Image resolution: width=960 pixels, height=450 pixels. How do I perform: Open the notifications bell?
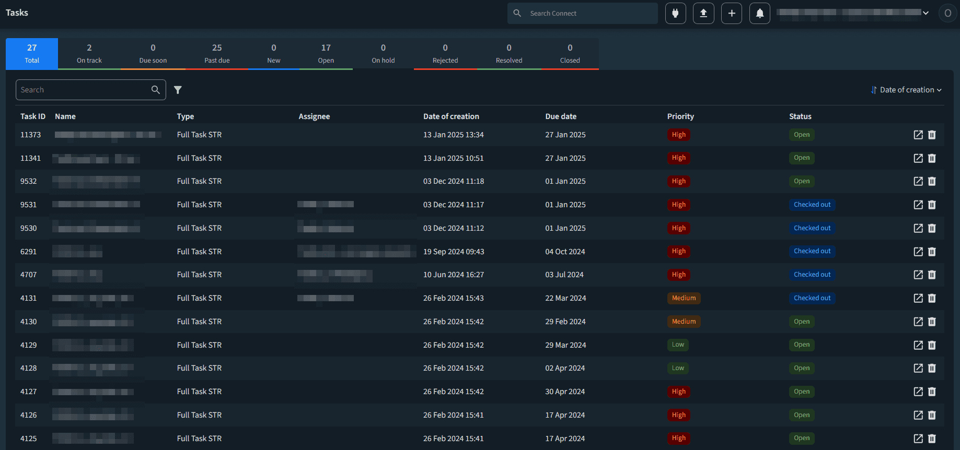pos(760,14)
